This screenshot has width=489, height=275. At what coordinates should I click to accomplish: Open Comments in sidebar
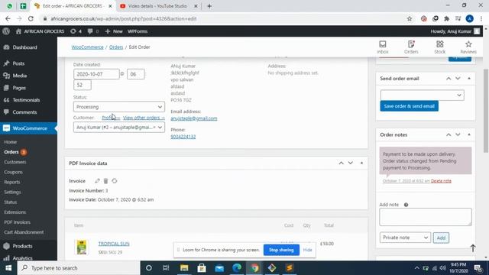point(24,112)
